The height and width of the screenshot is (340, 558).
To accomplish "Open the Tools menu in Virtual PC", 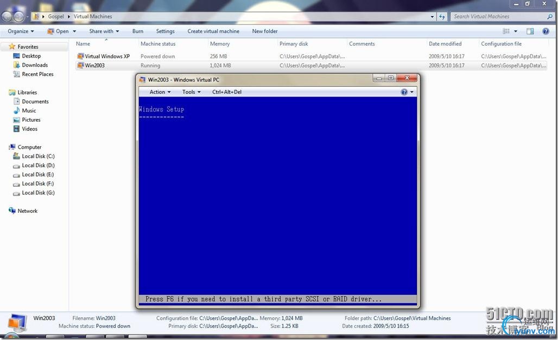I will click(x=191, y=92).
